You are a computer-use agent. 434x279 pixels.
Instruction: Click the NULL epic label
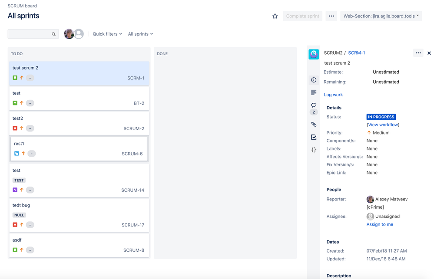point(19,215)
